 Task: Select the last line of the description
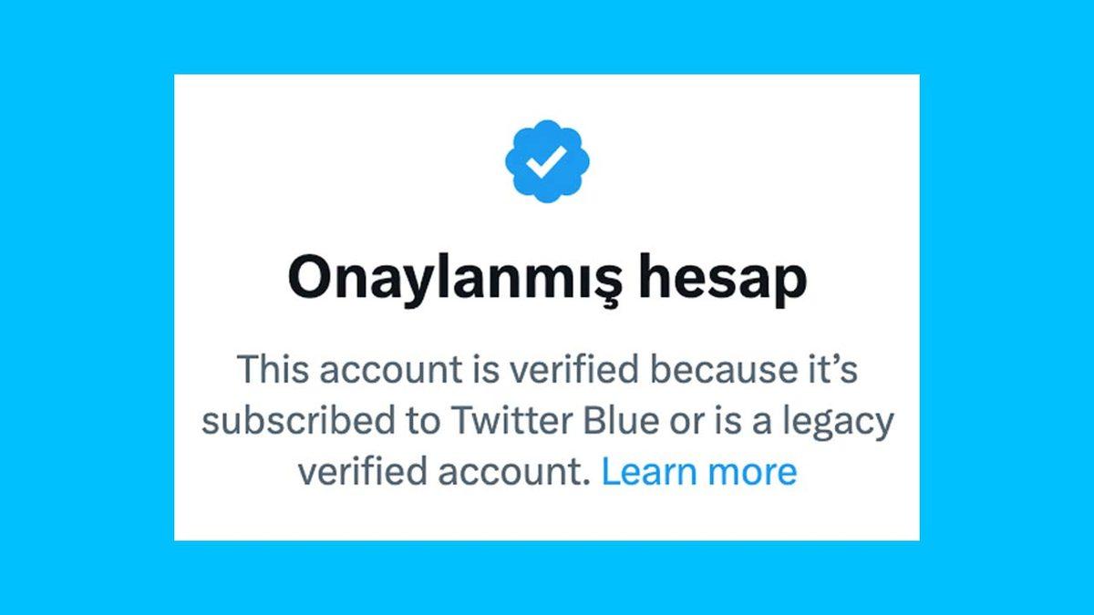(547, 471)
